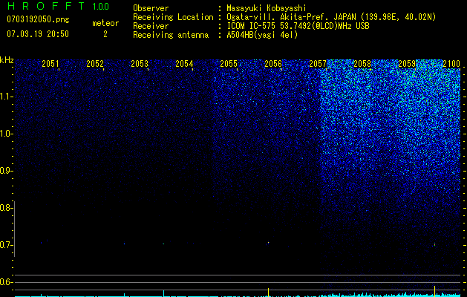Select the filename 0703192050.png

tap(38, 19)
